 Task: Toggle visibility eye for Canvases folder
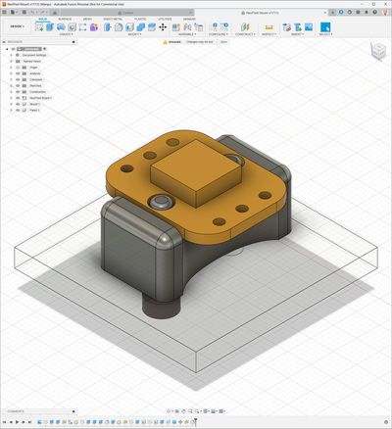[x=18, y=79]
